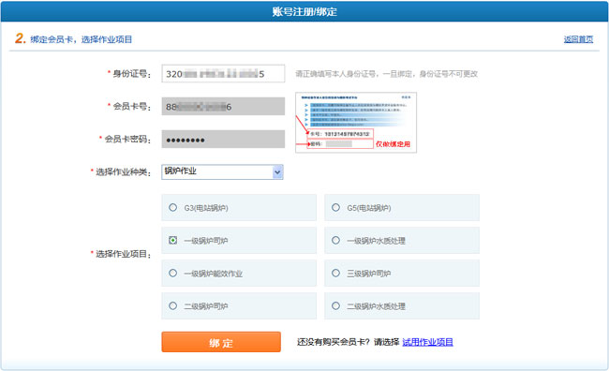Open the membership card sample image
The height and width of the screenshot is (371, 609).
coord(356,123)
